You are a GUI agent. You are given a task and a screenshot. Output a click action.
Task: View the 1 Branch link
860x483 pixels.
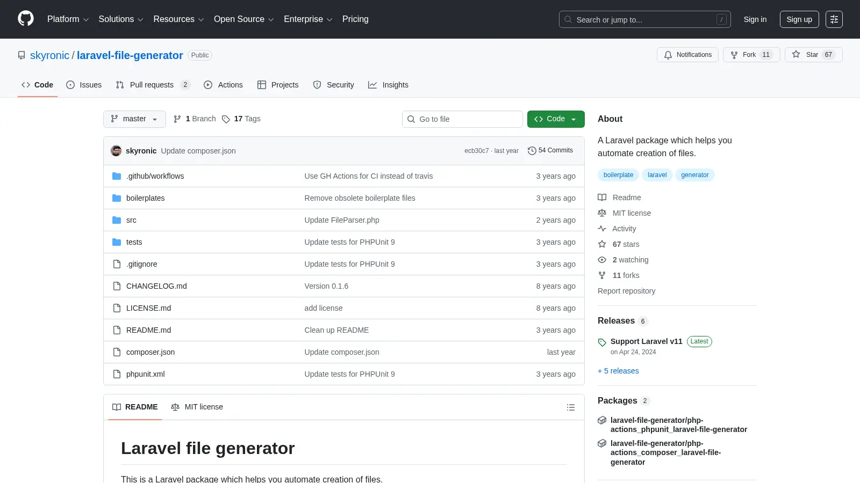(195, 119)
